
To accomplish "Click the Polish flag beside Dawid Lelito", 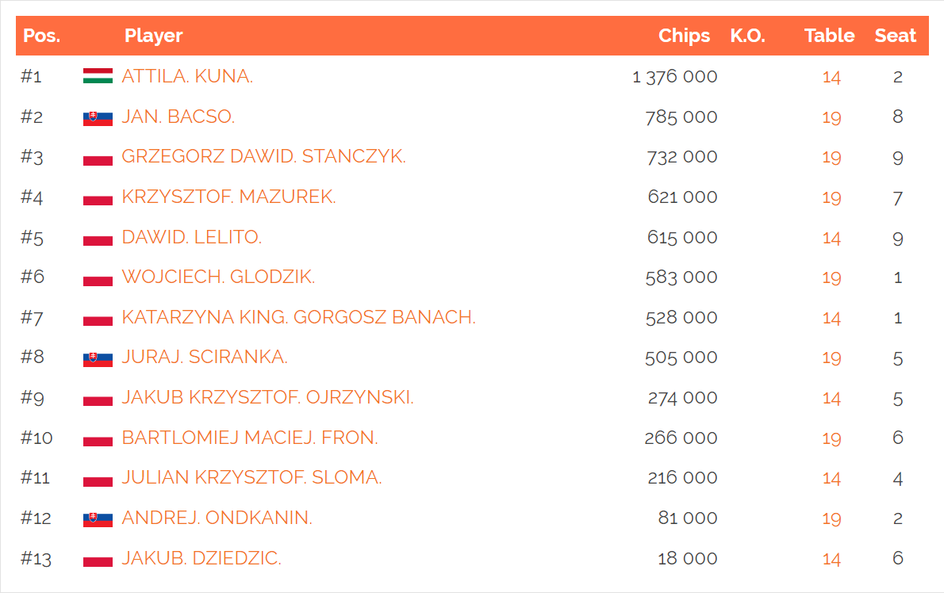I will pyautogui.click(x=98, y=239).
